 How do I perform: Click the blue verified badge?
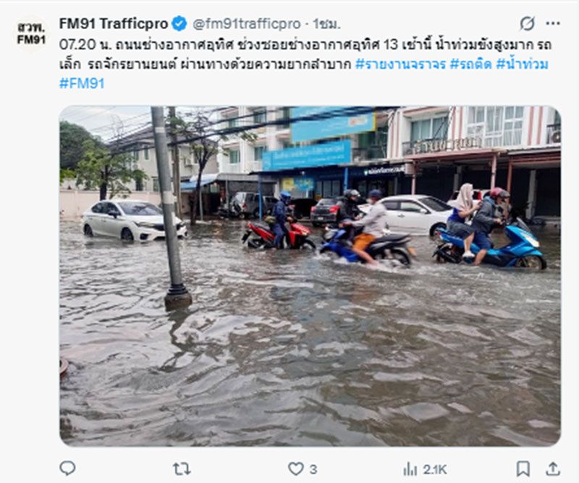[179, 24]
